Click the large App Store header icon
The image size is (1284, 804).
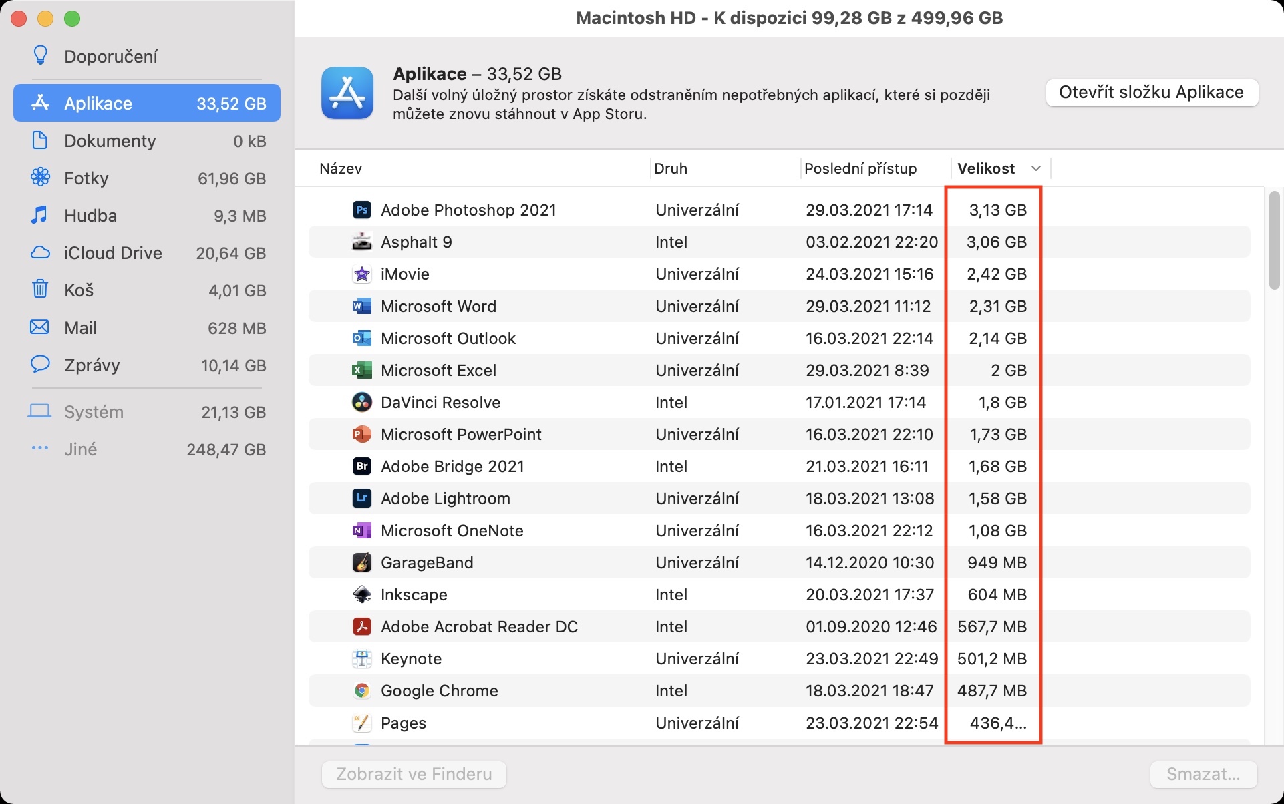tap(347, 93)
